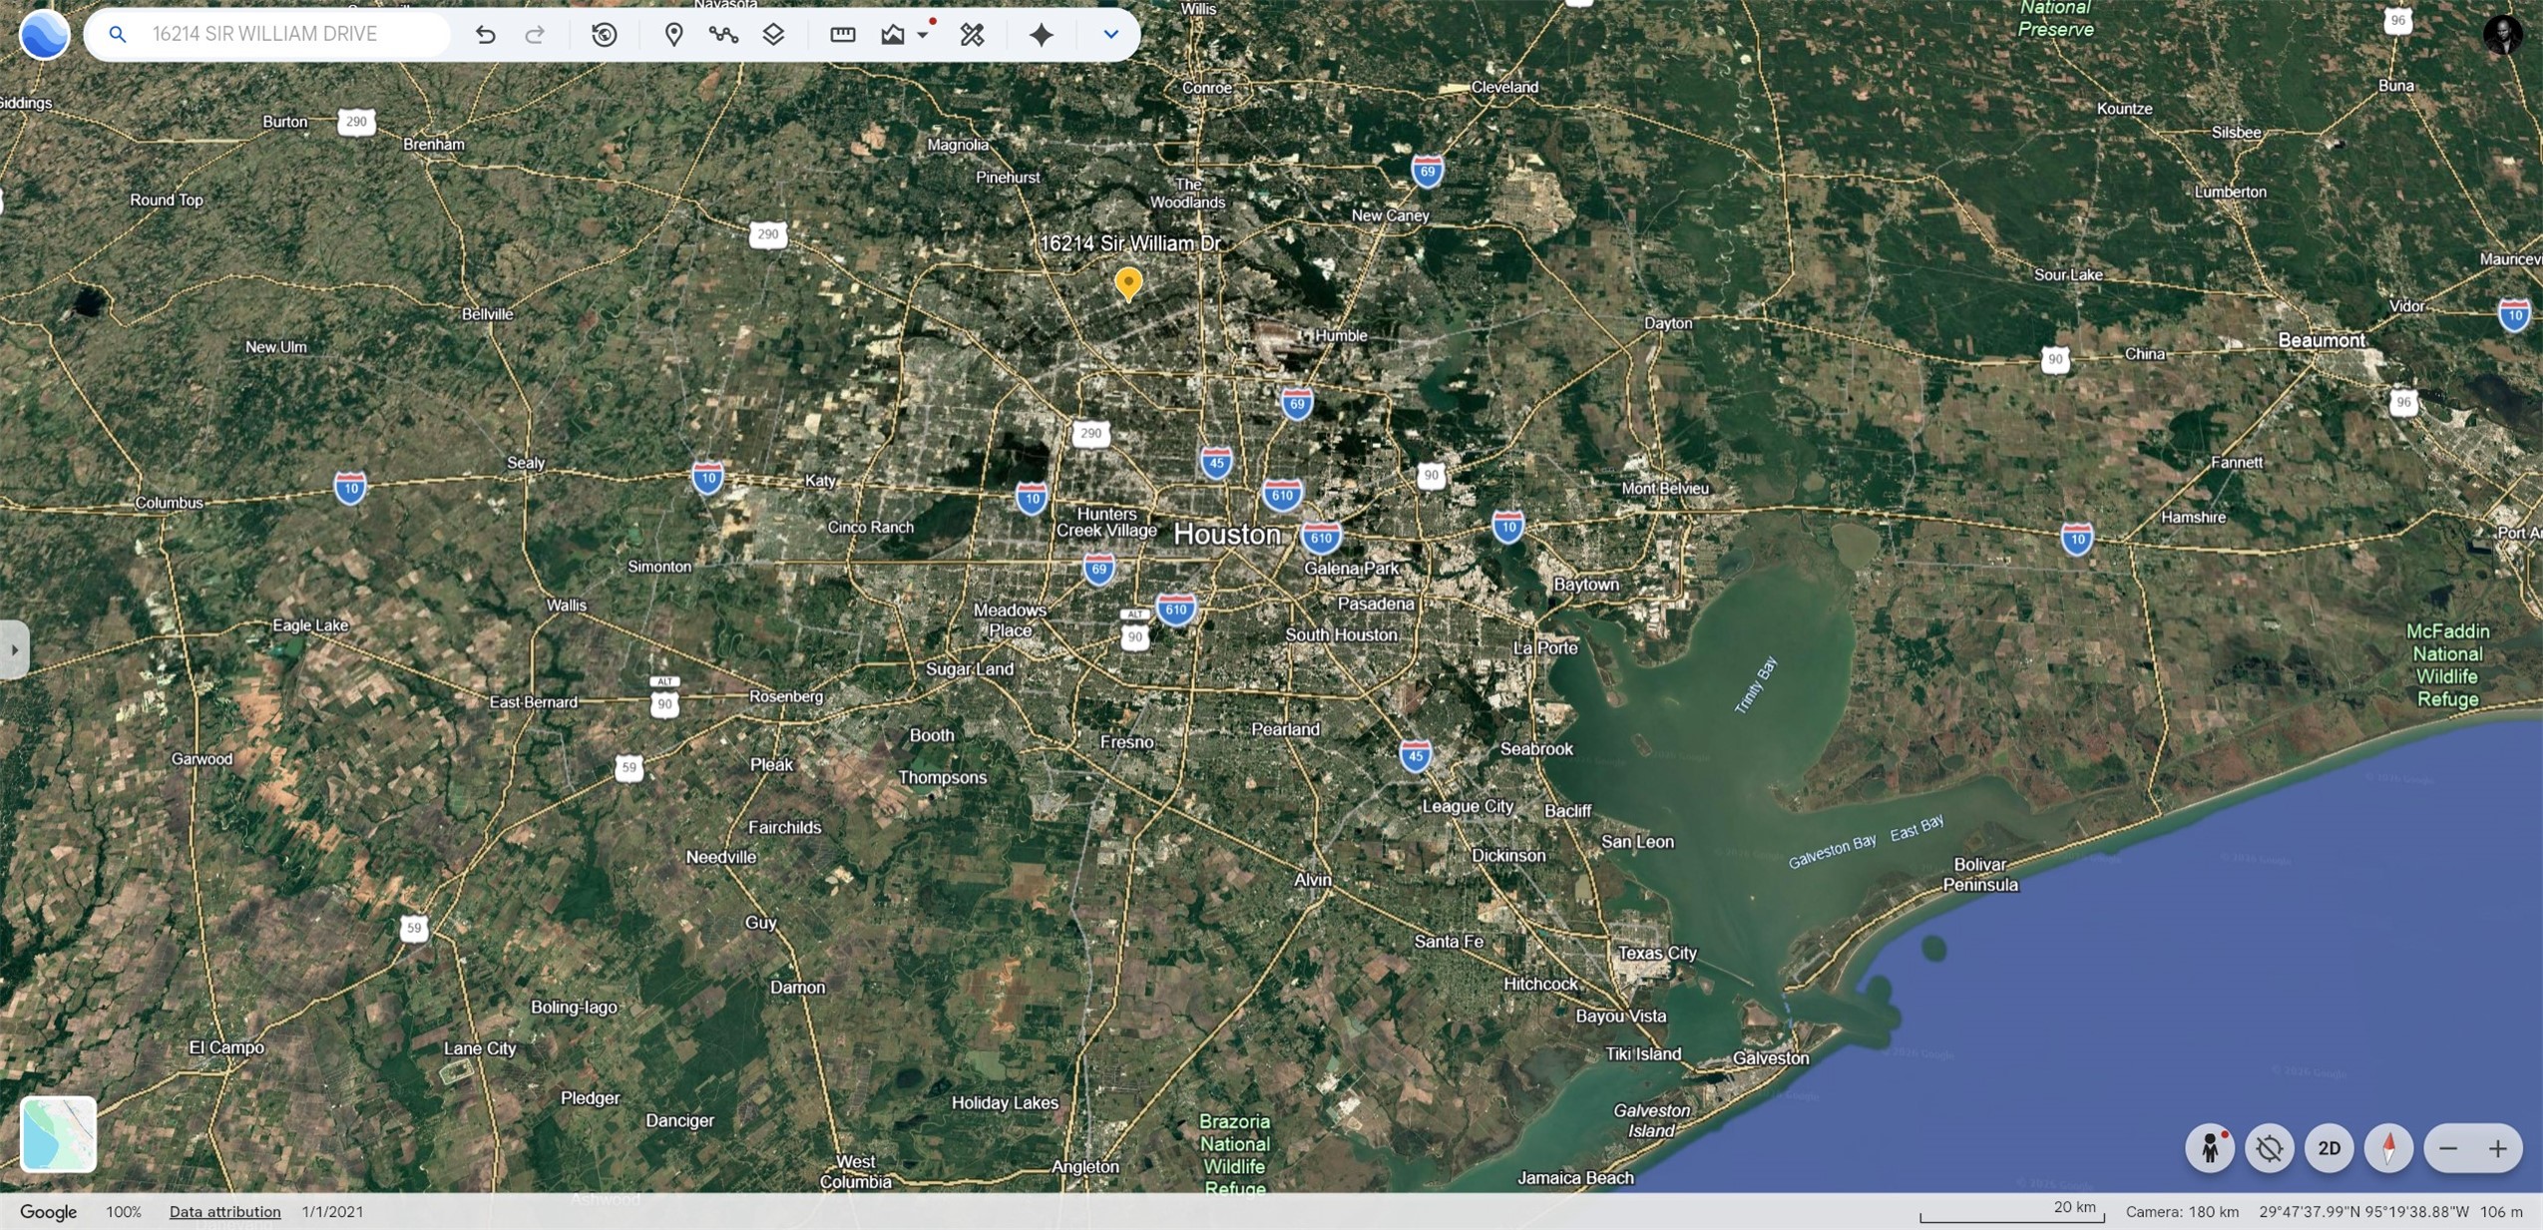
Task: Click the Texas City label
Action: point(1657,953)
